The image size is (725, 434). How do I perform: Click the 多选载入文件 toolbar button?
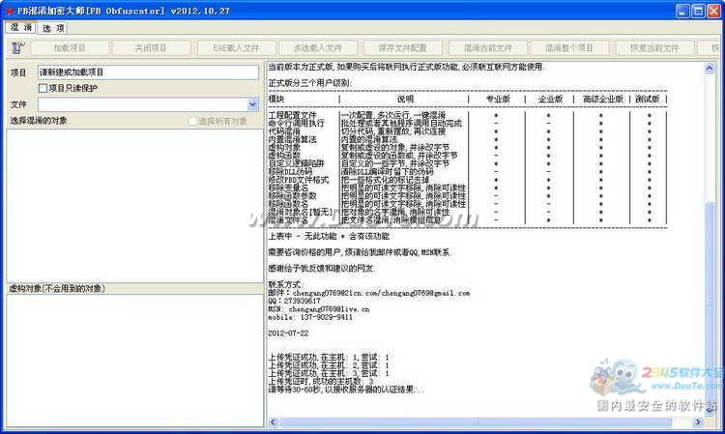tap(318, 47)
